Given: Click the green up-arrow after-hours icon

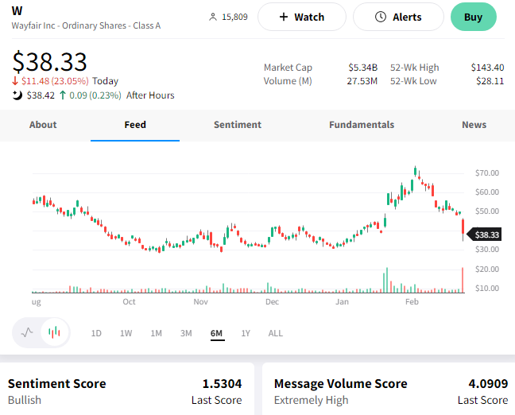Looking at the screenshot, I should click(63, 95).
